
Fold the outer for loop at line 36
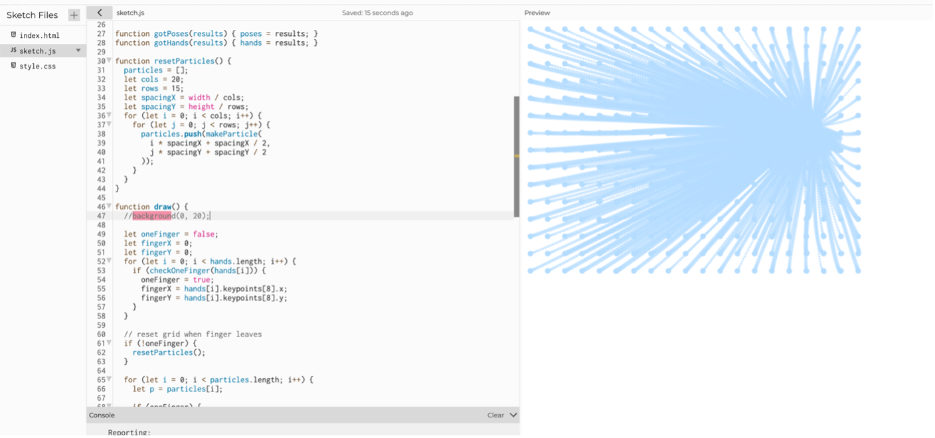[x=110, y=115]
